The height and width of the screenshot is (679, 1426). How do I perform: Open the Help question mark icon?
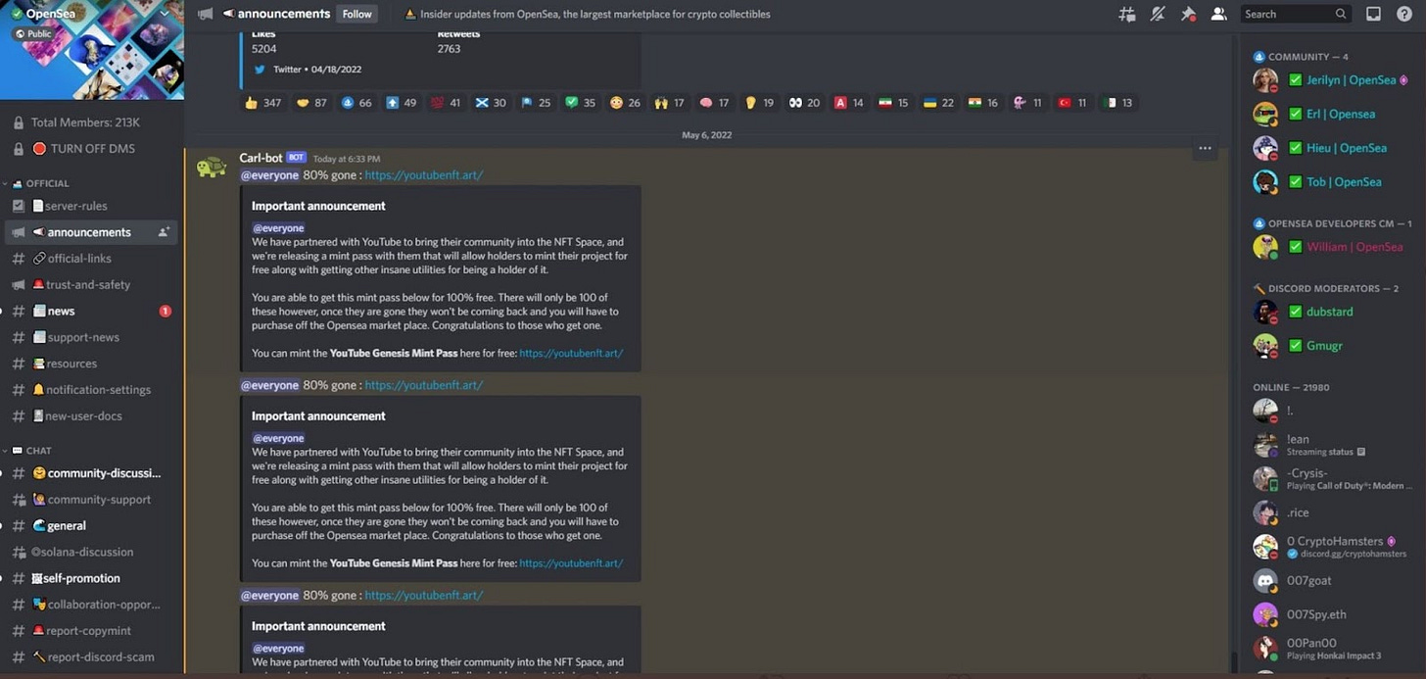(x=1403, y=14)
